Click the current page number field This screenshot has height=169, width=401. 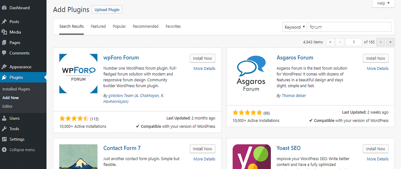pos(354,42)
